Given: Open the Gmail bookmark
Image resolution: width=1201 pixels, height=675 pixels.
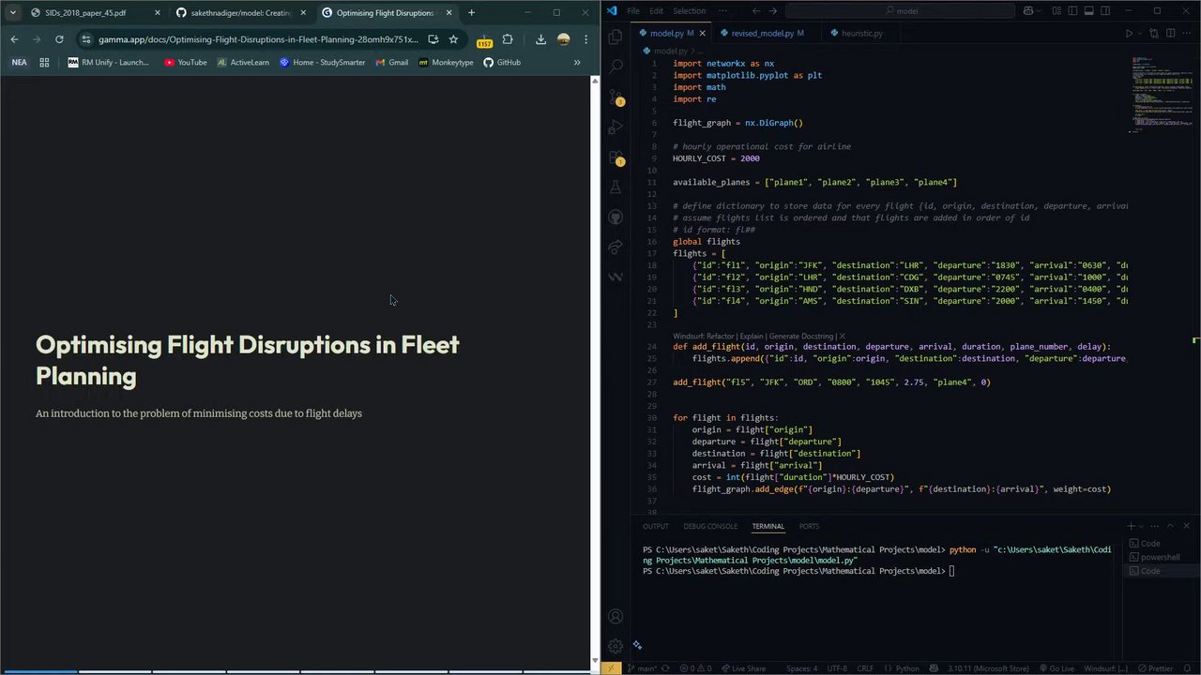Looking at the screenshot, I should [x=392, y=62].
